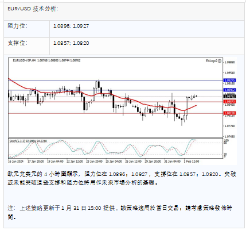
Task: Click the 1.09890 price axis label
Action: point(230,62)
